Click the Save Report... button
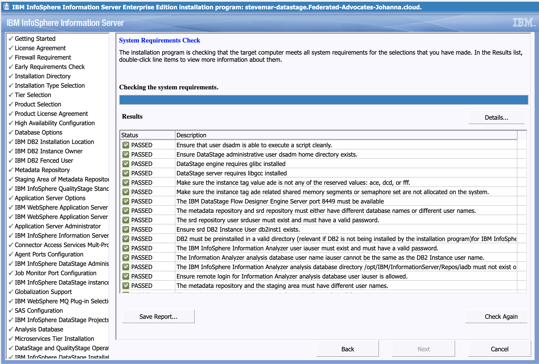The width and height of the screenshot is (539, 364). point(158,317)
